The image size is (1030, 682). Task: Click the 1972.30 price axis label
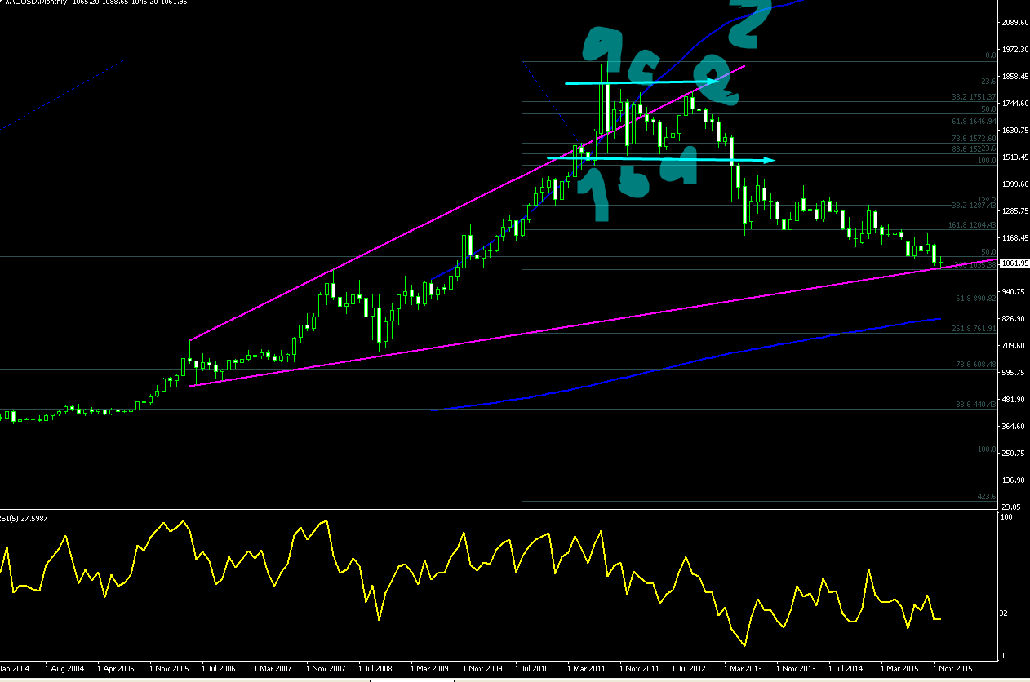click(1015, 50)
